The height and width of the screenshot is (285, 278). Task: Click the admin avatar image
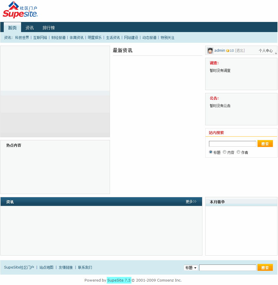coord(210,50)
